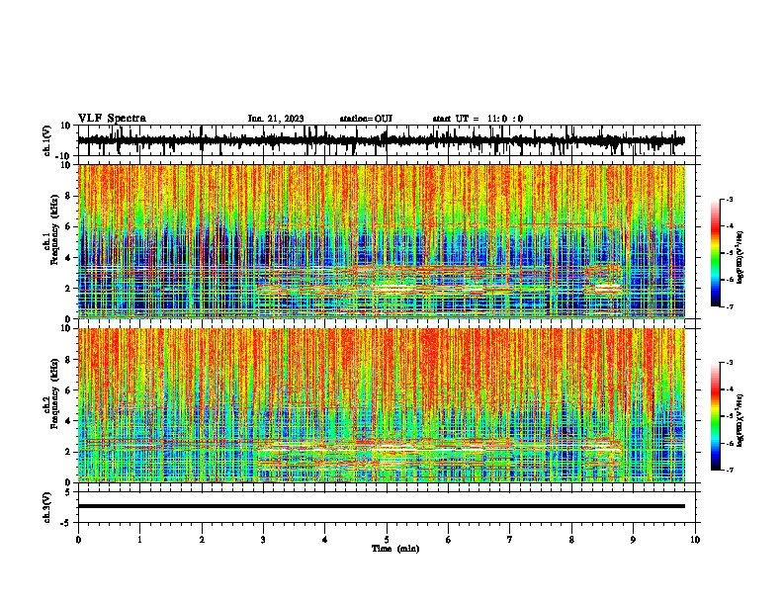The height and width of the screenshot is (605, 783).
Task: Click tick label 5 on the Time axis
Action: pos(387,540)
